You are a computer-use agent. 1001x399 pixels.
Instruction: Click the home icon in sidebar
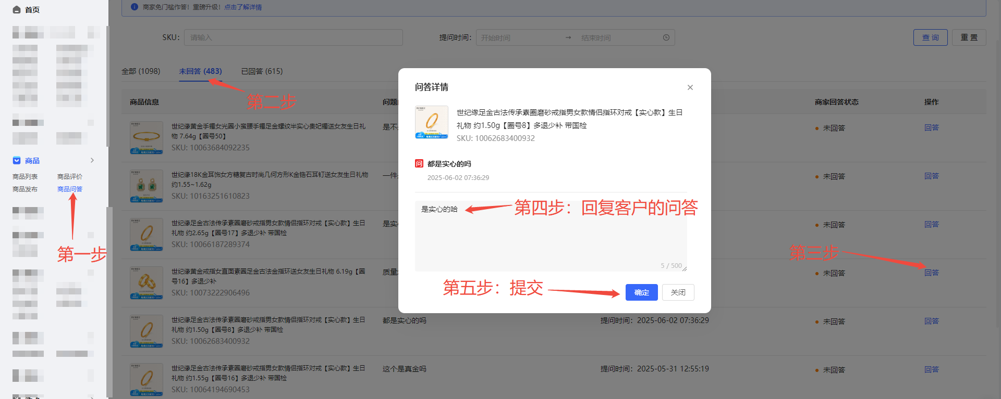17,10
